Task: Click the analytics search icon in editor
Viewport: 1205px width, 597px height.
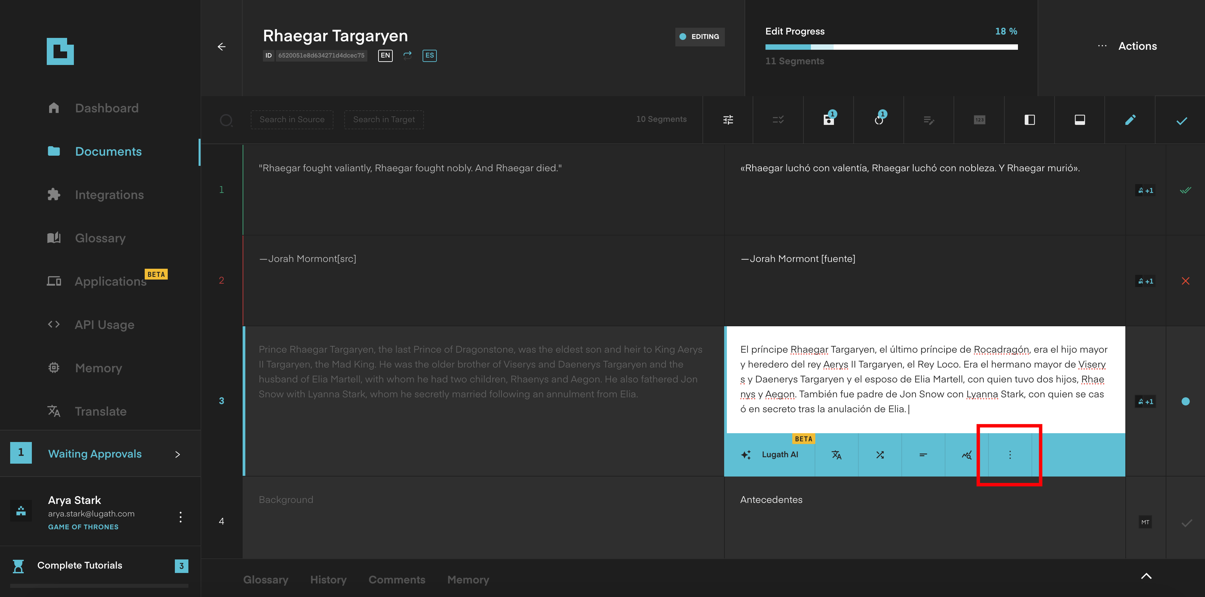Action: click(x=966, y=455)
